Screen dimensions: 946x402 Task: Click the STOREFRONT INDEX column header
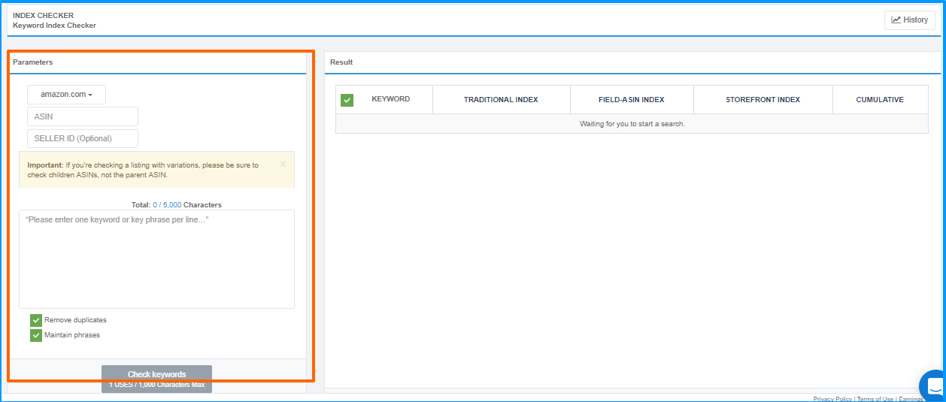pyautogui.click(x=763, y=100)
